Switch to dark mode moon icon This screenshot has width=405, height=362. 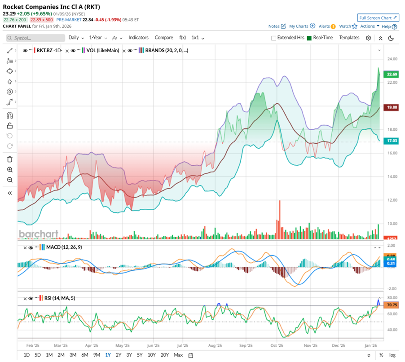pos(391,38)
